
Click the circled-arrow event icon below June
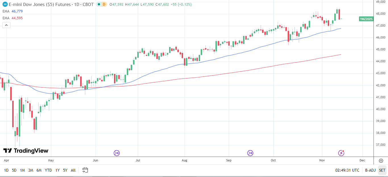pos(116,153)
